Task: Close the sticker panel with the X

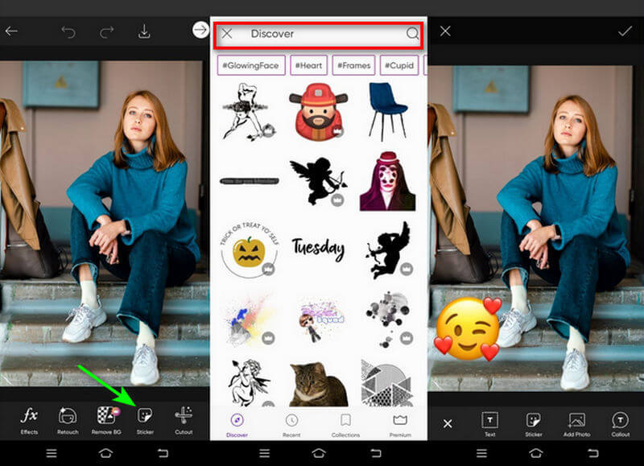Action: (228, 33)
